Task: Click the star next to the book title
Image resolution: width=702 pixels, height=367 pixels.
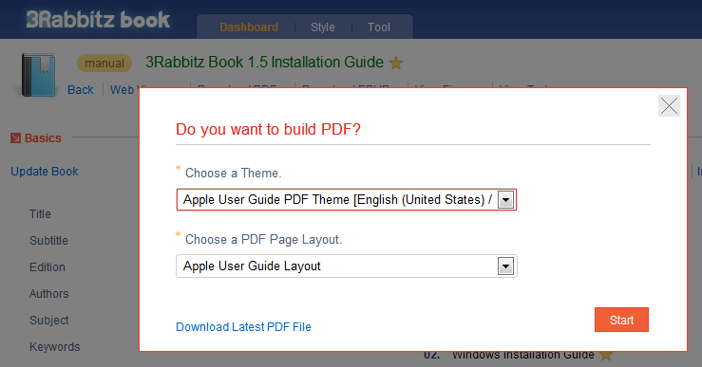Action: click(396, 63)
